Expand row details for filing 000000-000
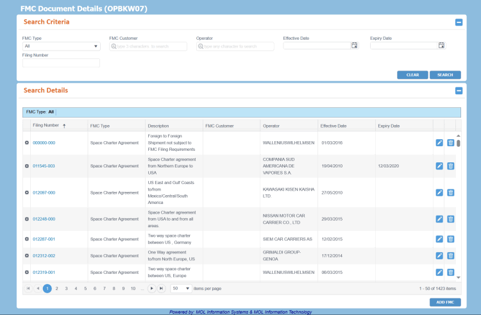481x315 pixels. coord(26,142)
